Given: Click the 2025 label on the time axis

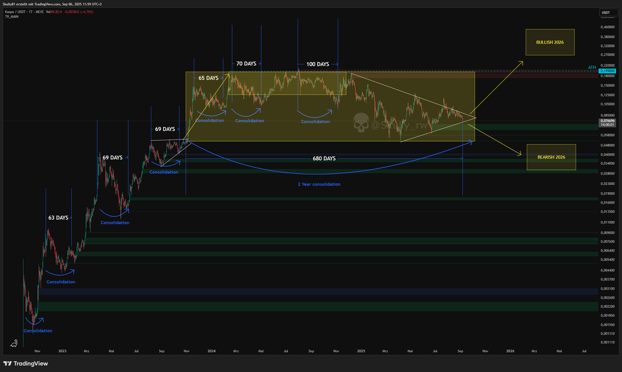Looking at the screenshot, I should click(x=360, y=351).
